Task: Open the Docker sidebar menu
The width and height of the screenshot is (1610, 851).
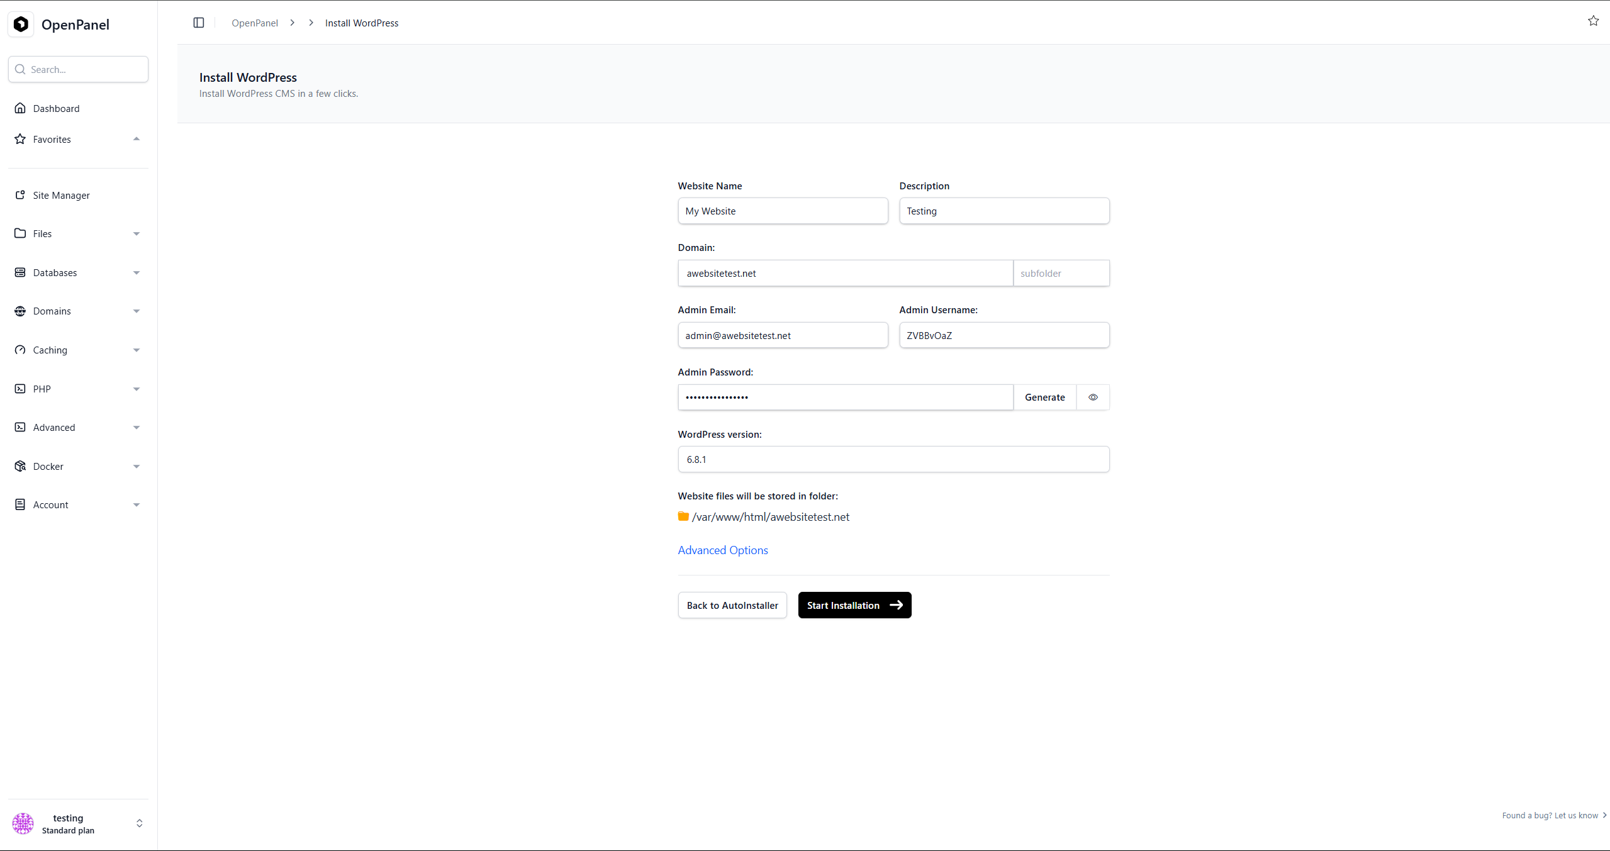Action: click(x=78, y=466)
